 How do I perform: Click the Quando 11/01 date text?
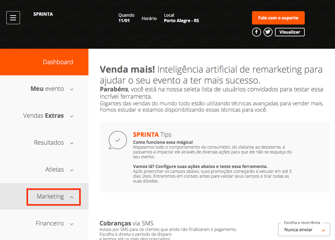click(126, 18)
